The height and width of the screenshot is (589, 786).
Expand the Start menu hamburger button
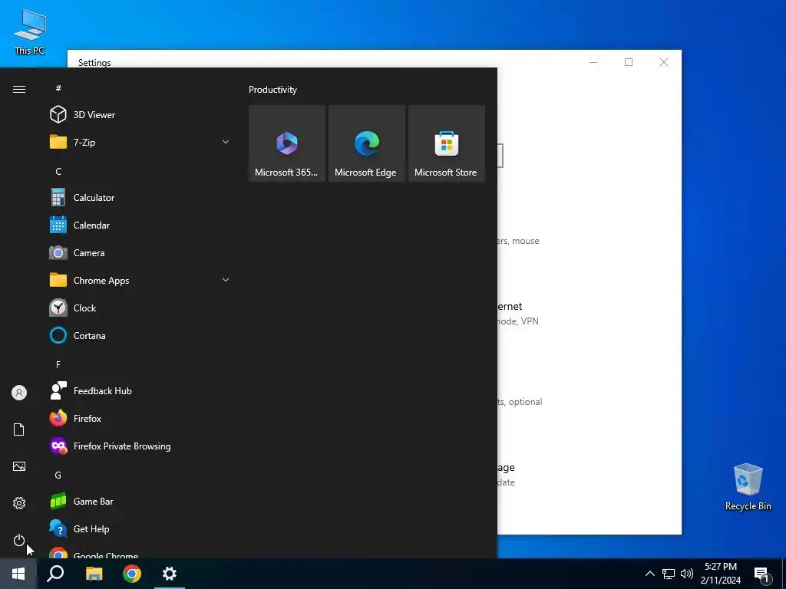[19, 89]
